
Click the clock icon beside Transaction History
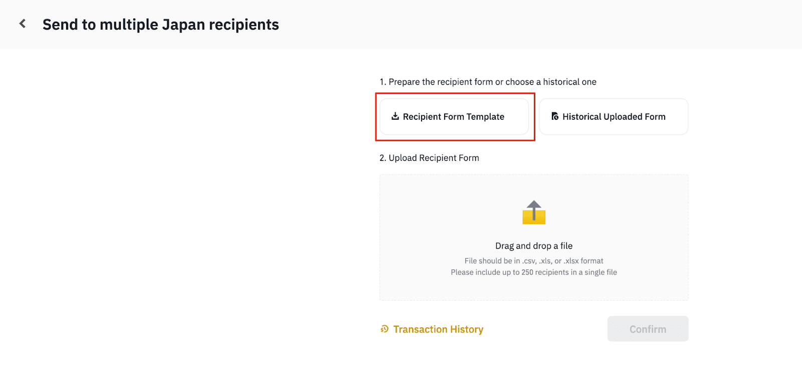(384, 329)
